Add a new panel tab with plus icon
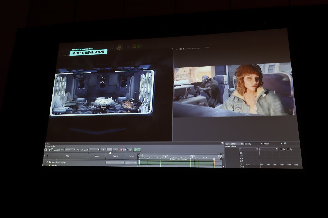 click(285, 144)
